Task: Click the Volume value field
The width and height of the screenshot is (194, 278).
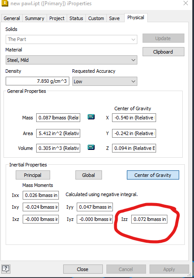Action: (x=58, y=148)
